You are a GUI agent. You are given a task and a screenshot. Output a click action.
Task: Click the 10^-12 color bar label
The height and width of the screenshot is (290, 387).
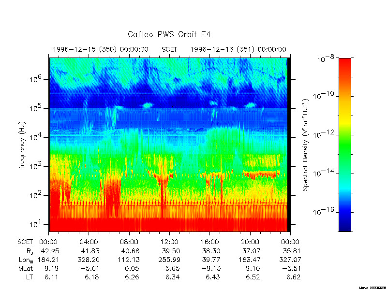pyautogui.click(x=324, y=134)
